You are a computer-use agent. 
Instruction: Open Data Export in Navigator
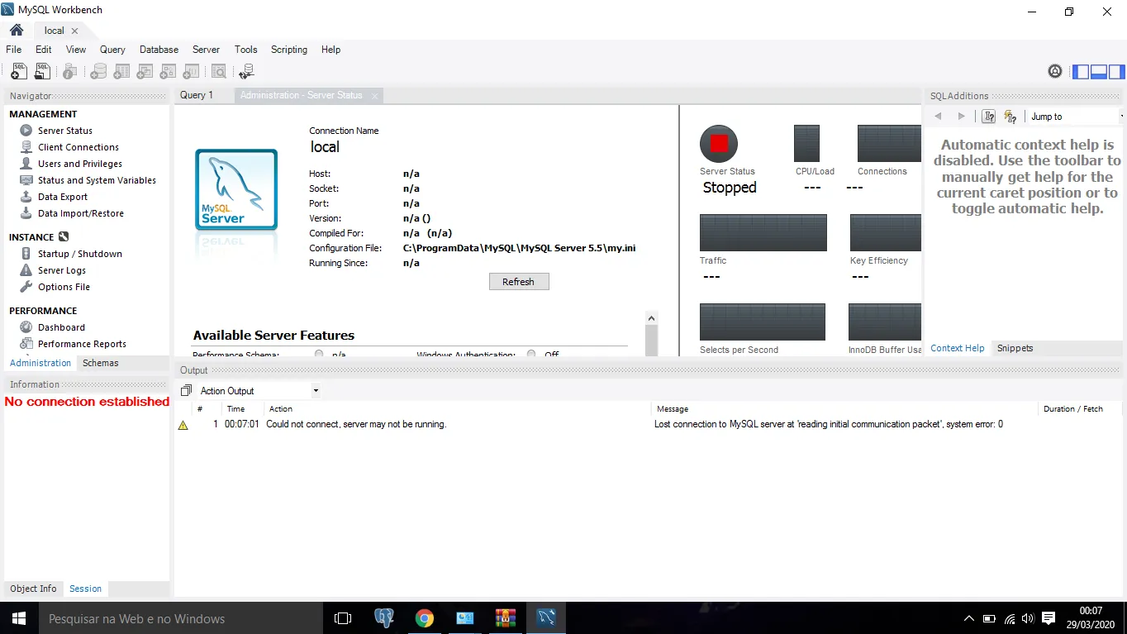[x=62, y=197]
